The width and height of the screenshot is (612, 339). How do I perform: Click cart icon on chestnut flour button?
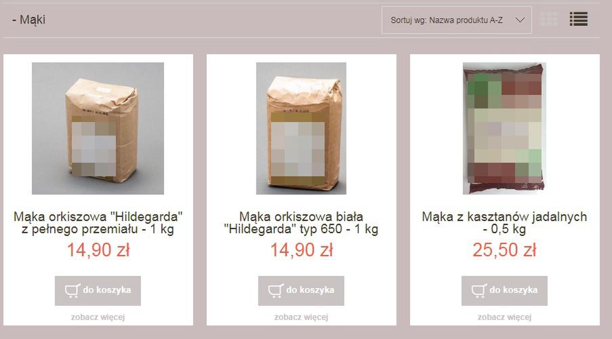479,291
